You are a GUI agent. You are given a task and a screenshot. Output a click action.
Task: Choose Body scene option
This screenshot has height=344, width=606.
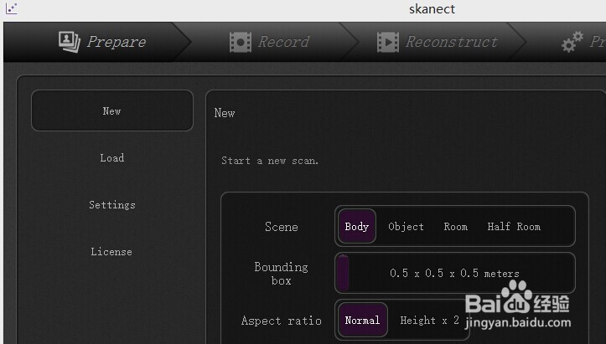click(357, 226)
